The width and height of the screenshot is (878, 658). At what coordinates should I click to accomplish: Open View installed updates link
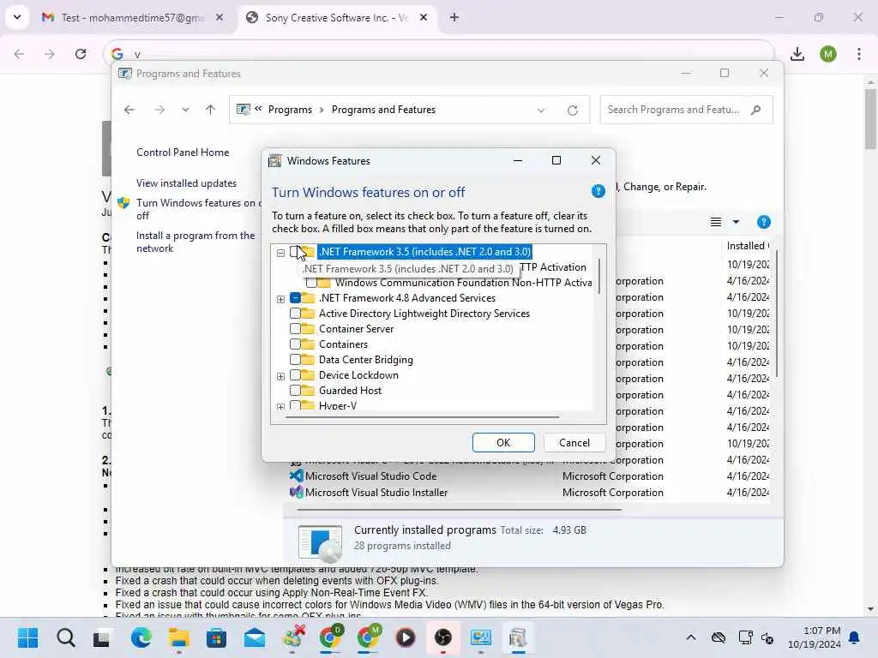186,183
